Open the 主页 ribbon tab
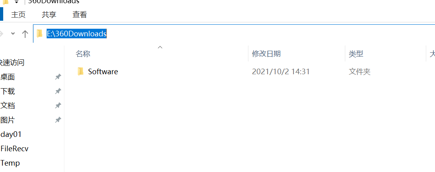 click(x=18, y=14)
